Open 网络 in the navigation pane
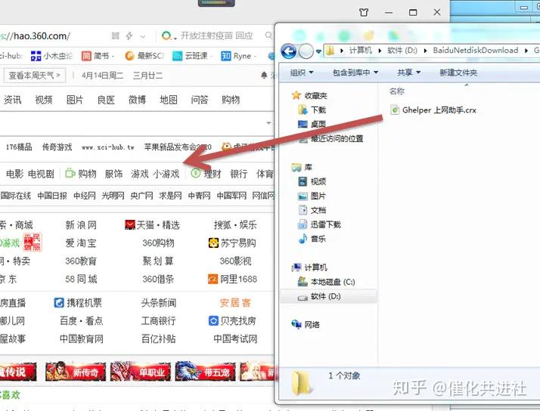The image size is (540, 411). click(306, 324)
